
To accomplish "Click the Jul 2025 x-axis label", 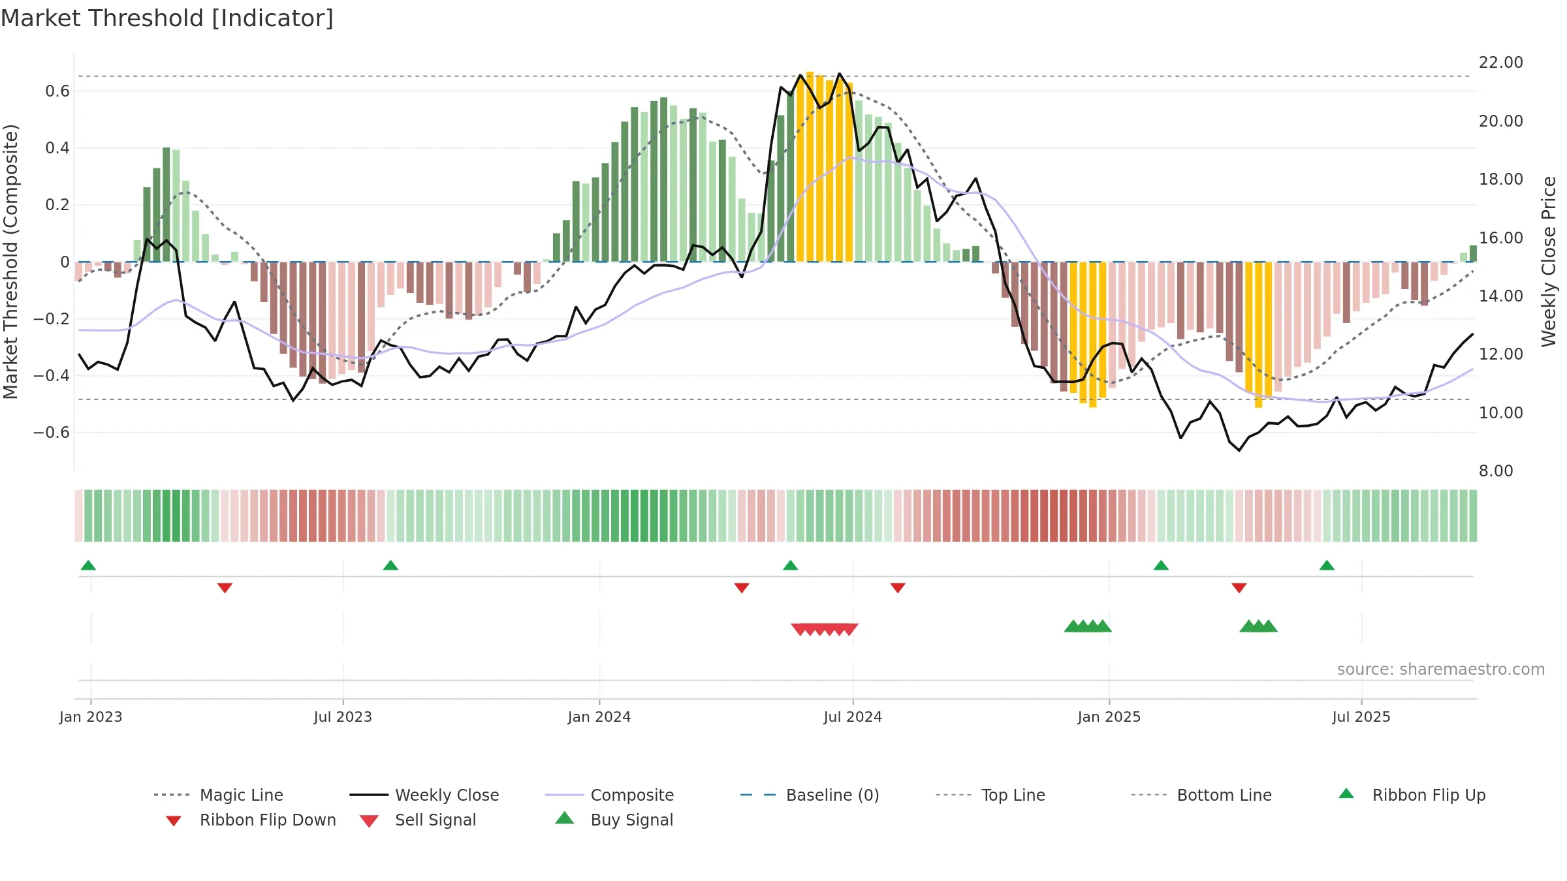I will pyautogui.click(x=1361, y=717).
